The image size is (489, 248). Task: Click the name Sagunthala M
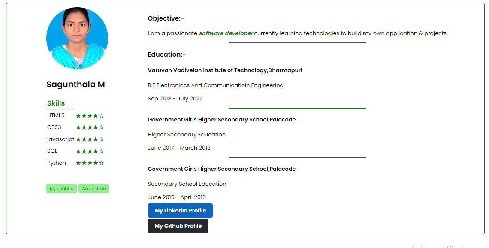(76, 84)
